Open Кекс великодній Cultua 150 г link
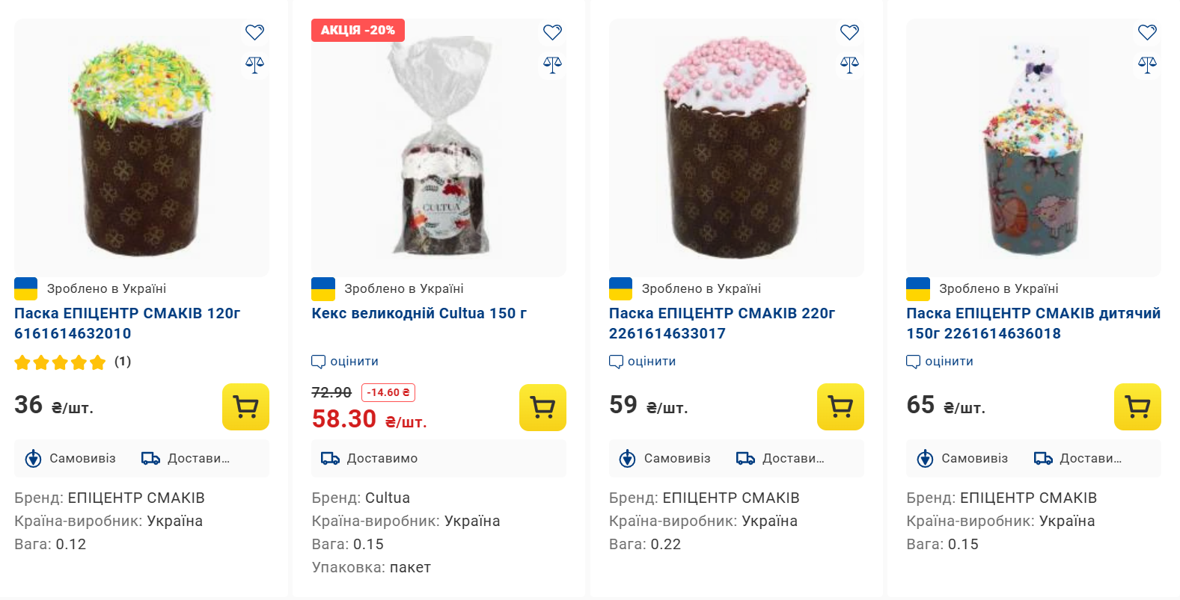The width and height of the screenshot is (1180, 600). tap(419, 313)
